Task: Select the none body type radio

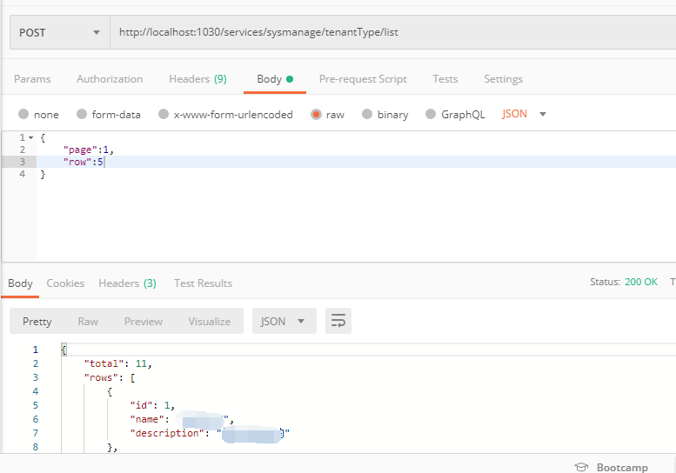Action: point(24,114)
